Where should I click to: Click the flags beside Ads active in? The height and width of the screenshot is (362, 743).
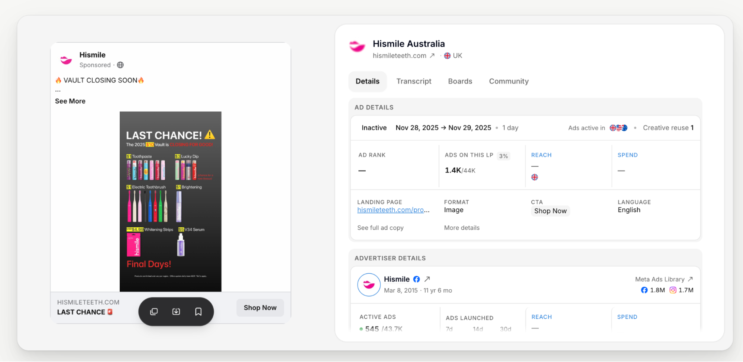coord(618,128)
